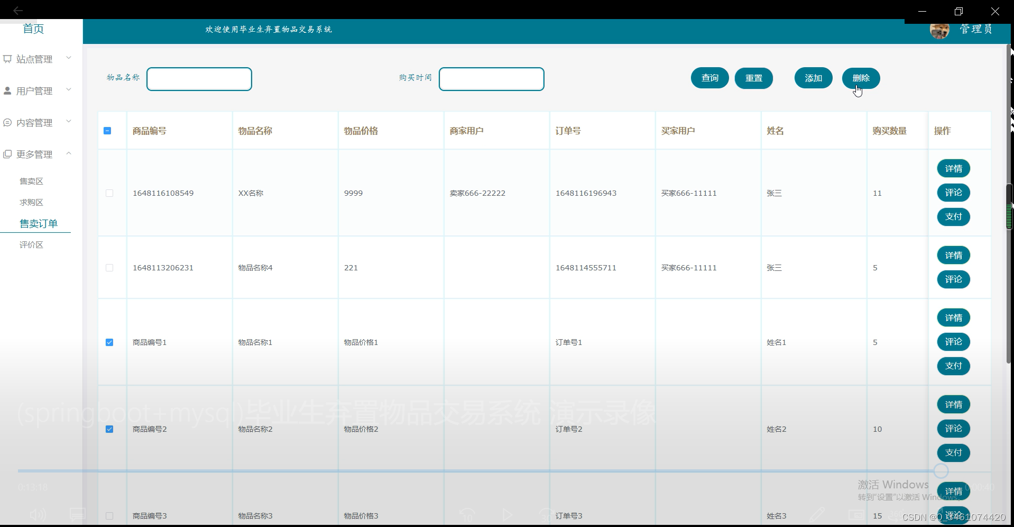
Task: Open the 评价区 submenu item
Action: pyautogui.click(x=31, y=244)
